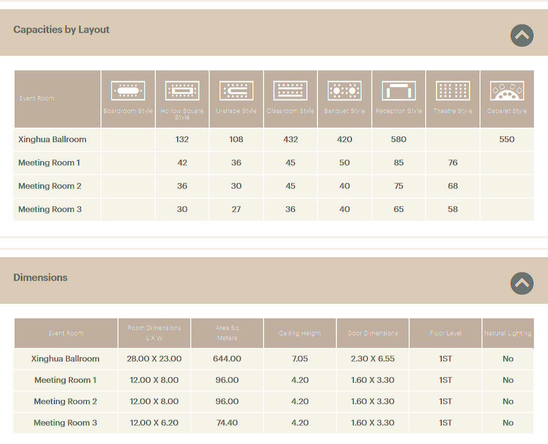Click the Natural Lighting column header
This screenshot has width=548, height=444.
[x=508, y=333]
